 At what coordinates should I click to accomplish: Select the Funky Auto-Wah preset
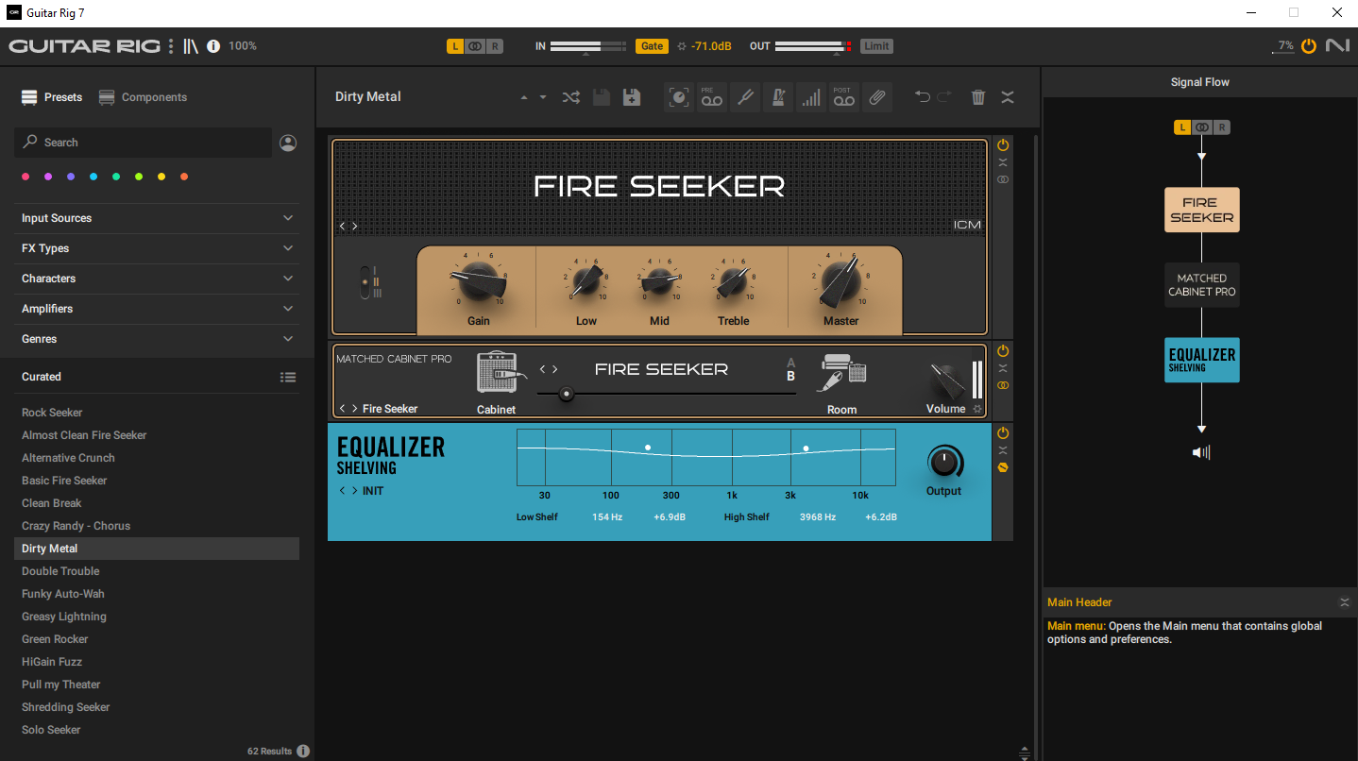click(x=157, y=594)
